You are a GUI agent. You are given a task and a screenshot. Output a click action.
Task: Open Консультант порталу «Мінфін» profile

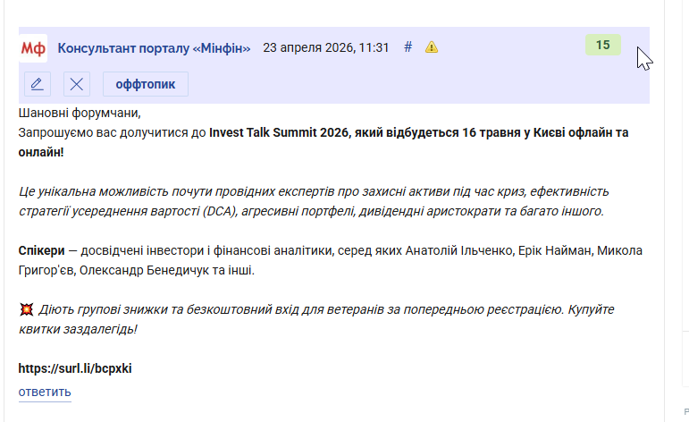(x=154, y=47)
